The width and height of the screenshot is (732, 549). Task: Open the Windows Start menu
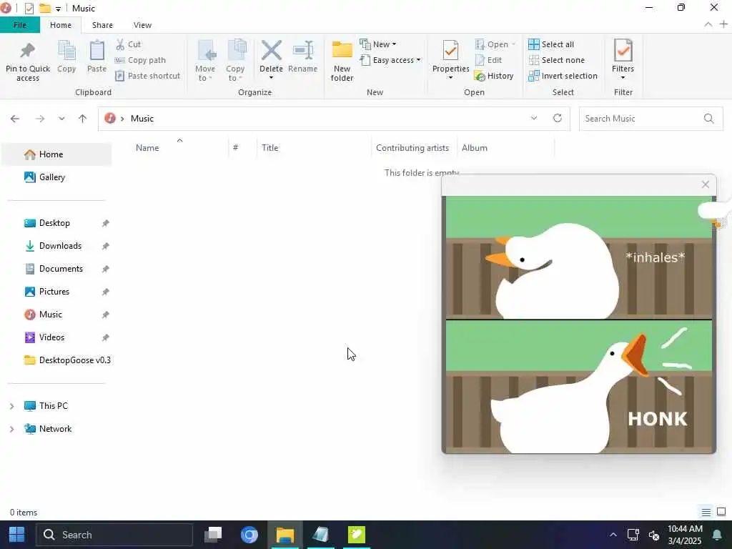(x=17, y=535)
